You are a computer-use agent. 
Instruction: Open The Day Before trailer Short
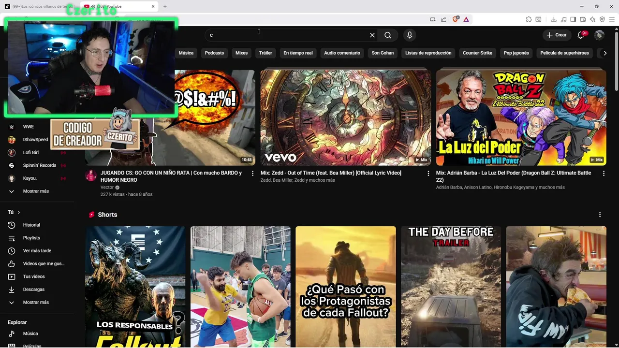451,287
